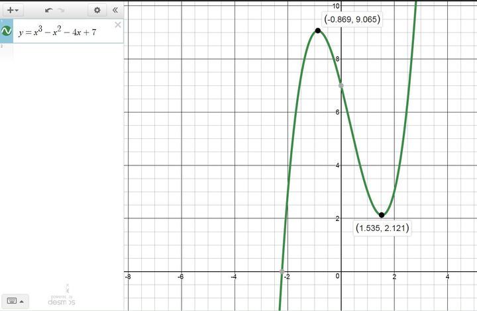Delete the cubic expression with X
This screenshot has width=477, height=311.
point(118,25)
